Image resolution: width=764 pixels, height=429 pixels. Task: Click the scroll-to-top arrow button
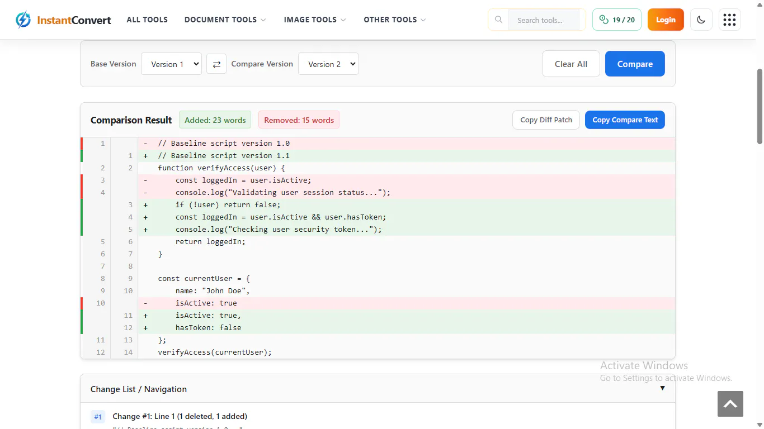pyautogui.click(x=730, y=404)
